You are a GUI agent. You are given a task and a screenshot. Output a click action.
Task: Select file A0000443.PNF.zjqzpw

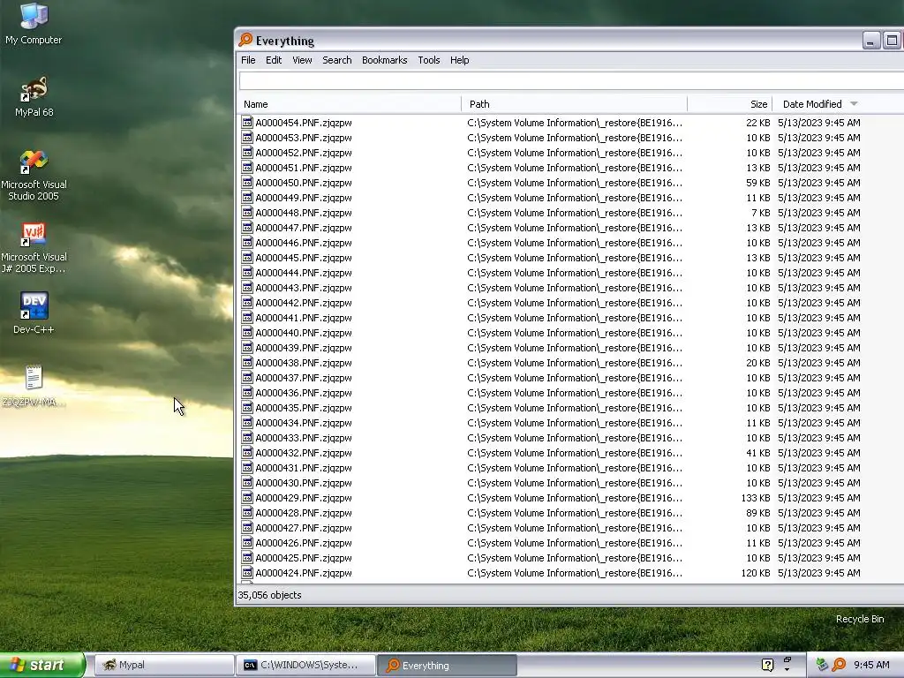(304, 287)
